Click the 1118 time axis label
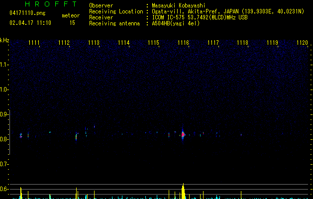The height and width of the screenshot is (199, 313). click(242, 43)
